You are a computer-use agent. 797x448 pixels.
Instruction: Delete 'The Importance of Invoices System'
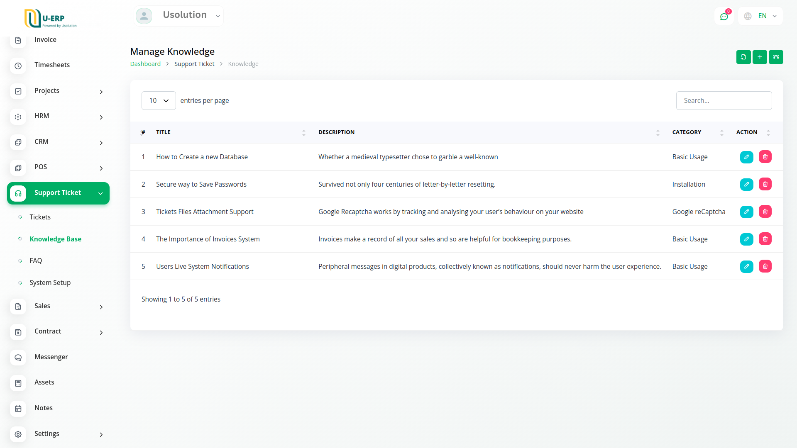click(765, 239)
